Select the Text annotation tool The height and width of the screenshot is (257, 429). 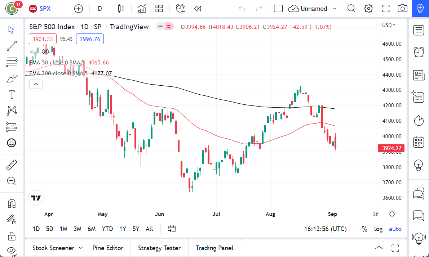[x=12, y=94]
